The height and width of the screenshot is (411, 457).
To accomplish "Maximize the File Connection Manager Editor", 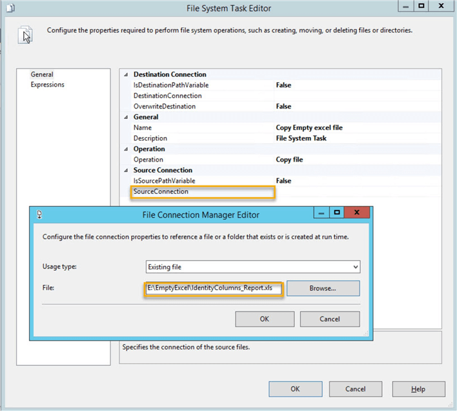I will coord(337,213).
